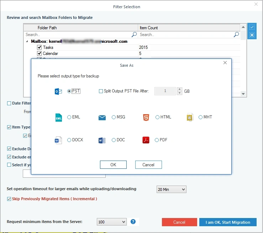Viewport: 263px width, 233px height.
Task: Click the Folder Path column header
Action: click(81, 28)
